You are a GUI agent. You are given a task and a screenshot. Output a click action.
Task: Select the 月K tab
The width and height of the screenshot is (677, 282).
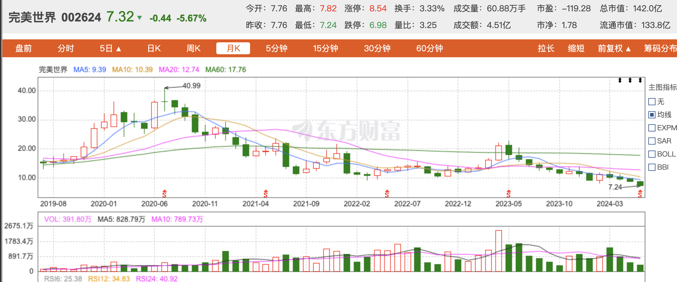click(x=233, y=48)
